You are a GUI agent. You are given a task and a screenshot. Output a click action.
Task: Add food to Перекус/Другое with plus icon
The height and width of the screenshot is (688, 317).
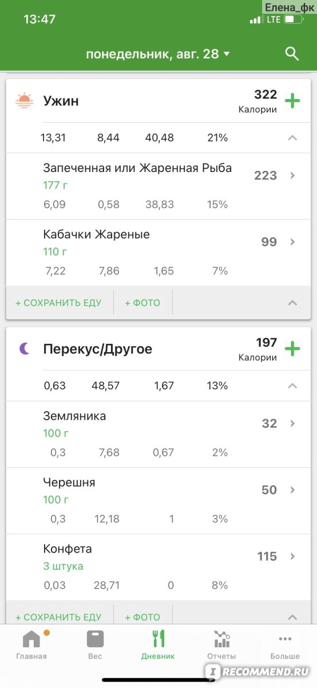pos(292,349)
